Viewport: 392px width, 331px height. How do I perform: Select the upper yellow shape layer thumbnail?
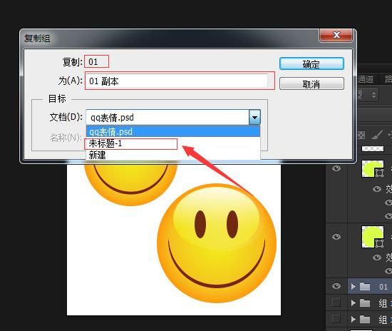pyautogui.click(x=373, y=168)
